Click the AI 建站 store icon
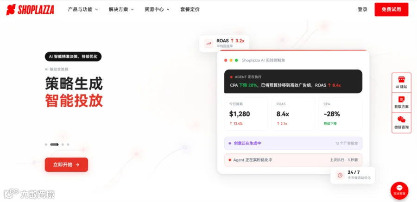The height and width of the screenshot is (202, 417). pyautogui.click(x=401, y=80)
